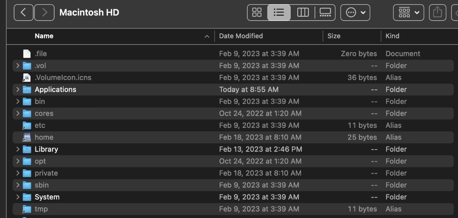This screenshot has height=218, width=458.
Task: Switch to gallery view
Action: pos(325,13)
